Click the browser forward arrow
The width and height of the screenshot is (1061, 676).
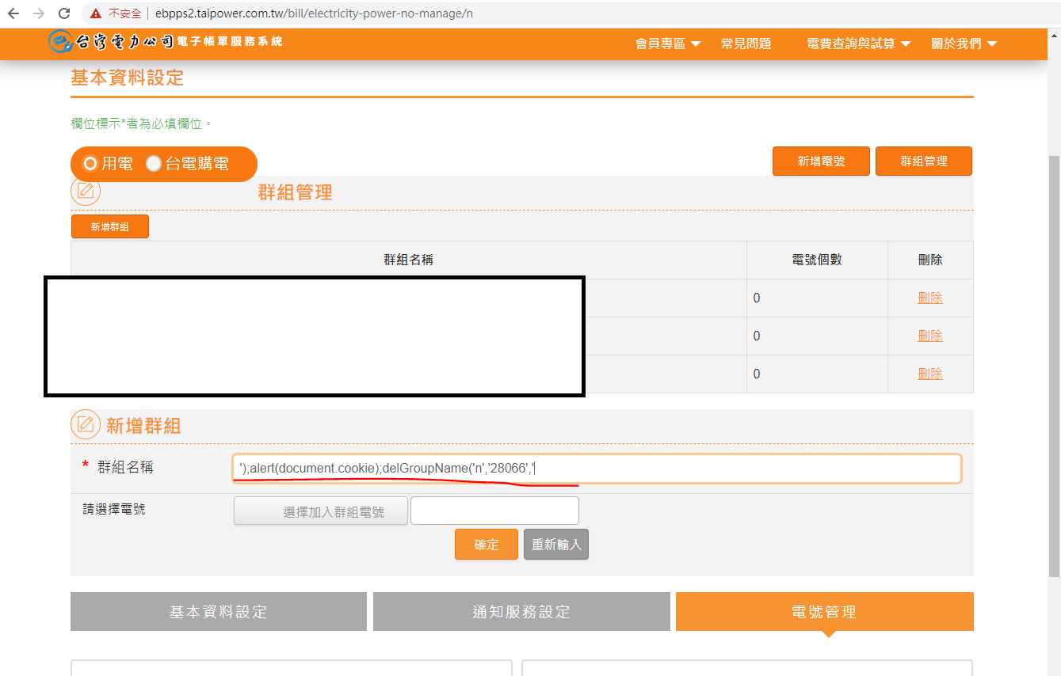(x=39, y=13)
